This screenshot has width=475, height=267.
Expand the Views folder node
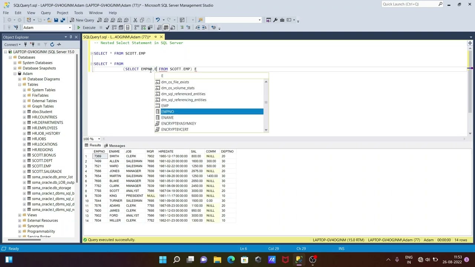pyautogui.click(x=20, y=215)
